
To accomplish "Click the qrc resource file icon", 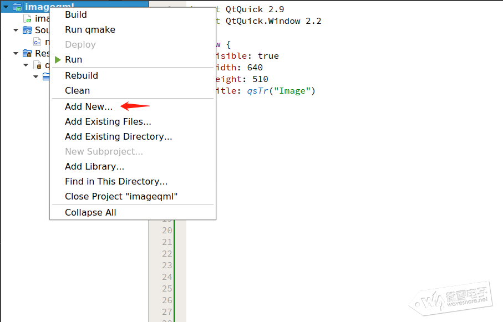I will [x=38, y=65].
